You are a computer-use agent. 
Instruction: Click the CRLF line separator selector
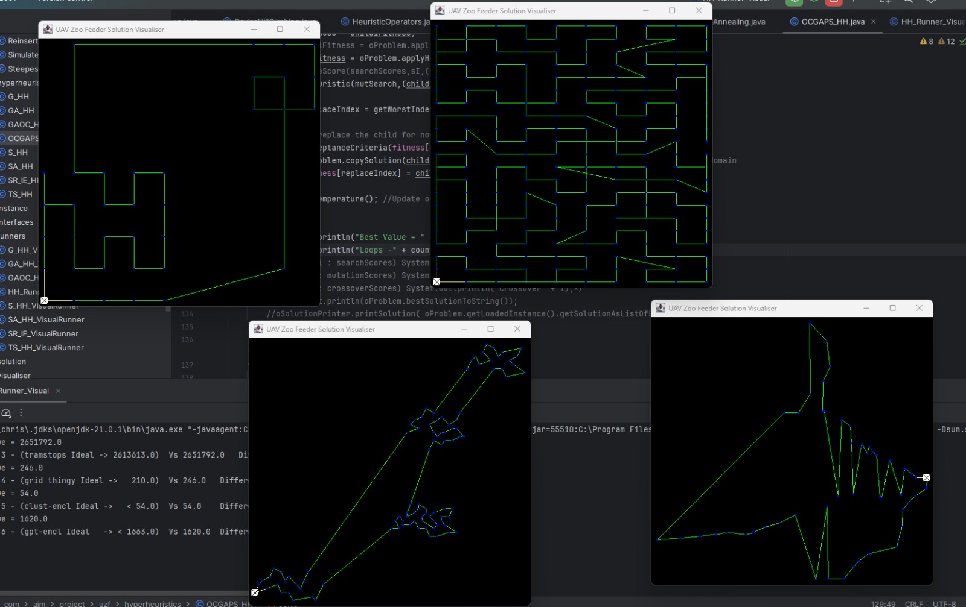tap(913, 603)
